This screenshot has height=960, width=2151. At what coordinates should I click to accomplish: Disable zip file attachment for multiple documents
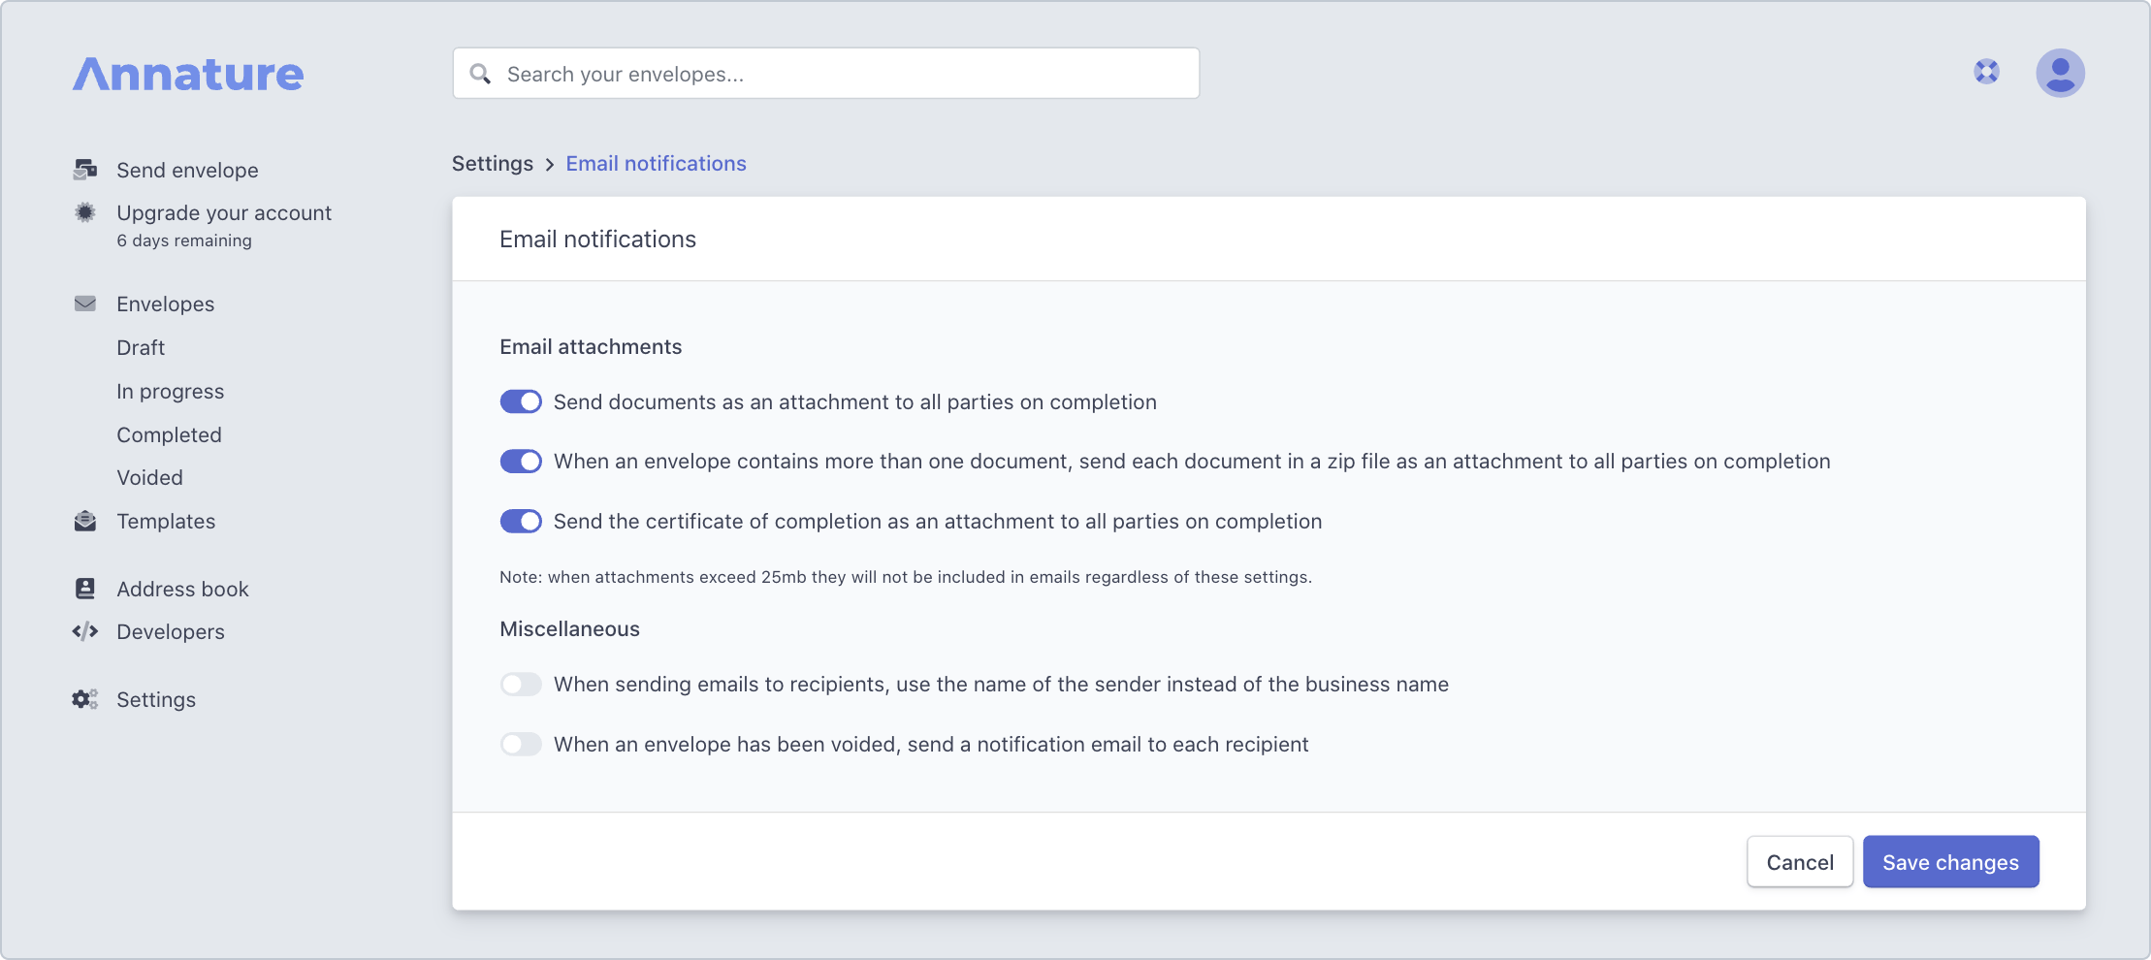click(521, 461)
